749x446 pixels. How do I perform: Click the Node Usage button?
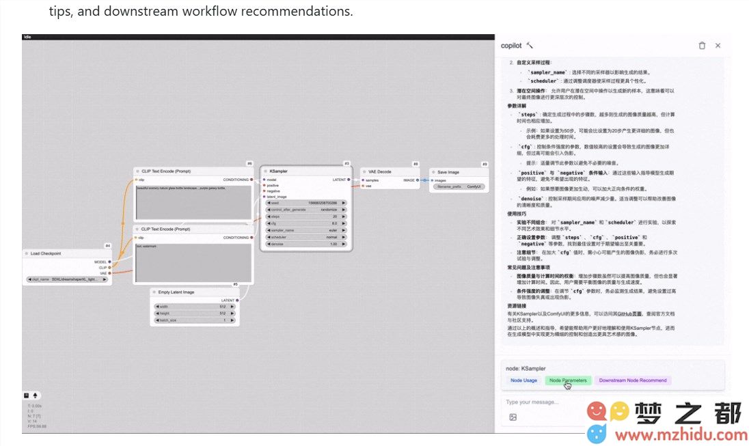523,380
